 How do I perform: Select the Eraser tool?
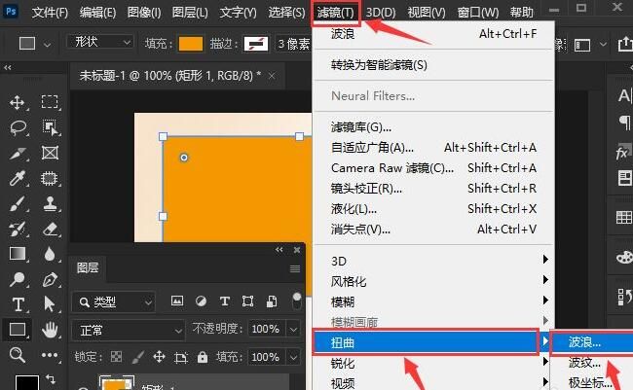point(50,230)
